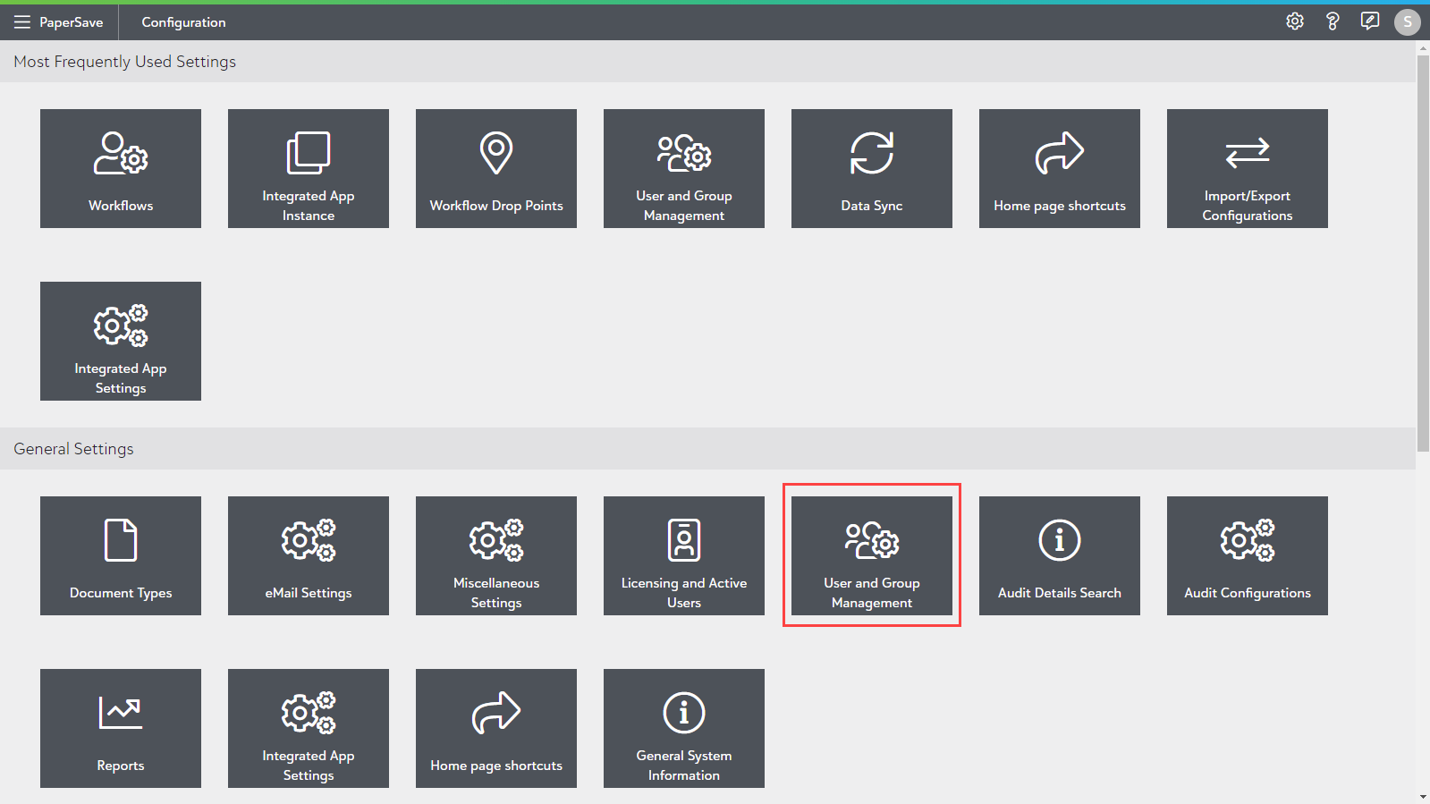Viewport: 1430px width, 804px height.
Task: Open the Data Sync tile
Action: (x=872, y=168)
